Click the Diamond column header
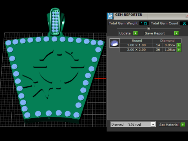 (167, 41)
